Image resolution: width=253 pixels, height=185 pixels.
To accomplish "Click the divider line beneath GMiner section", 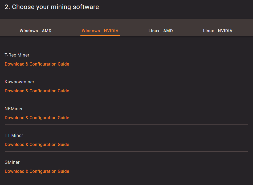I will (x=126, y=178).
